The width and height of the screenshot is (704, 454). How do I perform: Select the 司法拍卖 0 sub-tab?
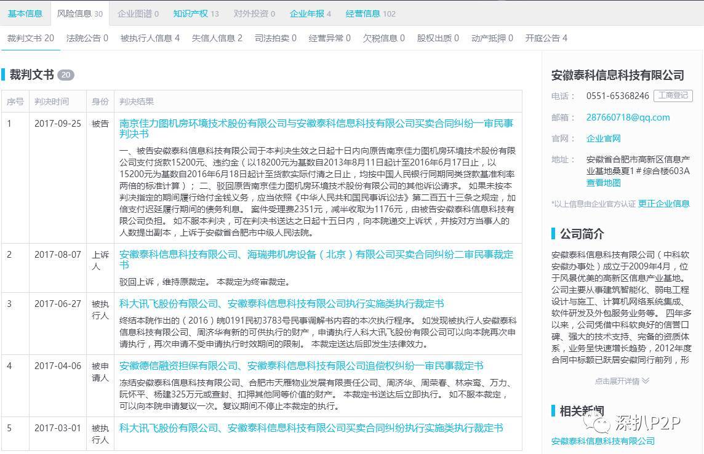275,38
